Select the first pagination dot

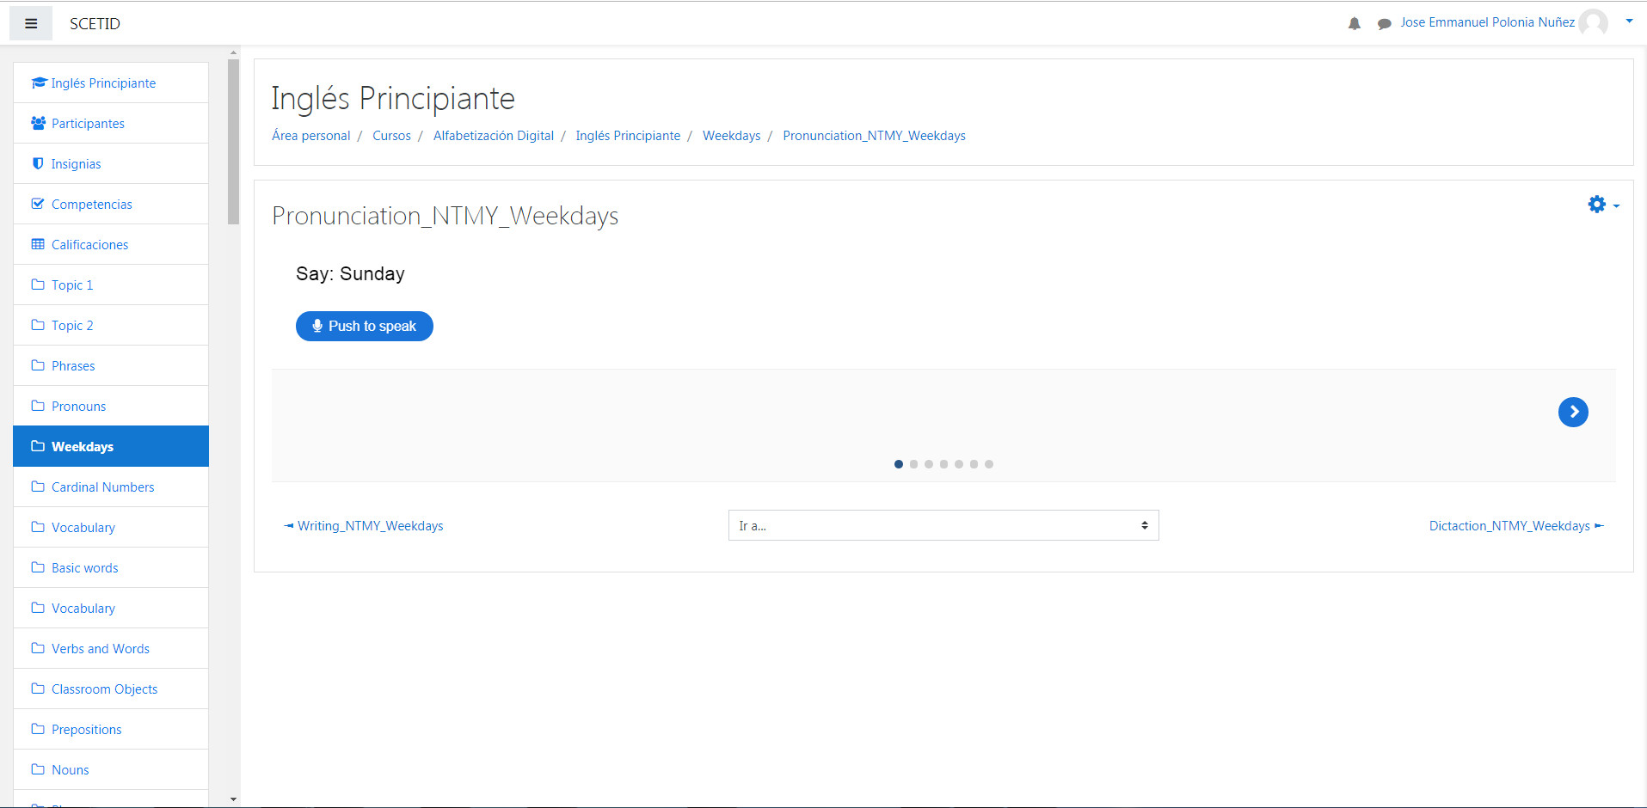tap(899, 464)
